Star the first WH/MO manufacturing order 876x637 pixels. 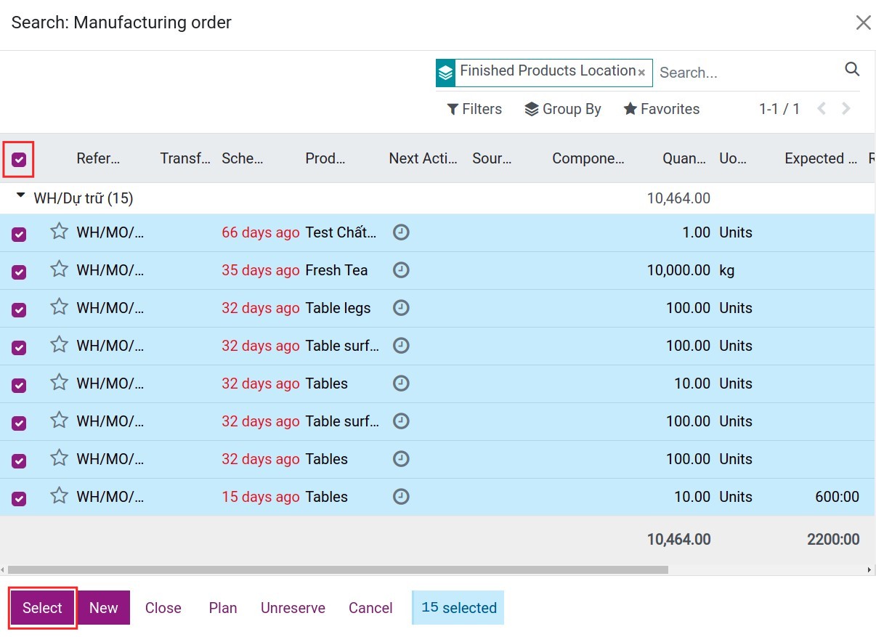click(59, 232)
